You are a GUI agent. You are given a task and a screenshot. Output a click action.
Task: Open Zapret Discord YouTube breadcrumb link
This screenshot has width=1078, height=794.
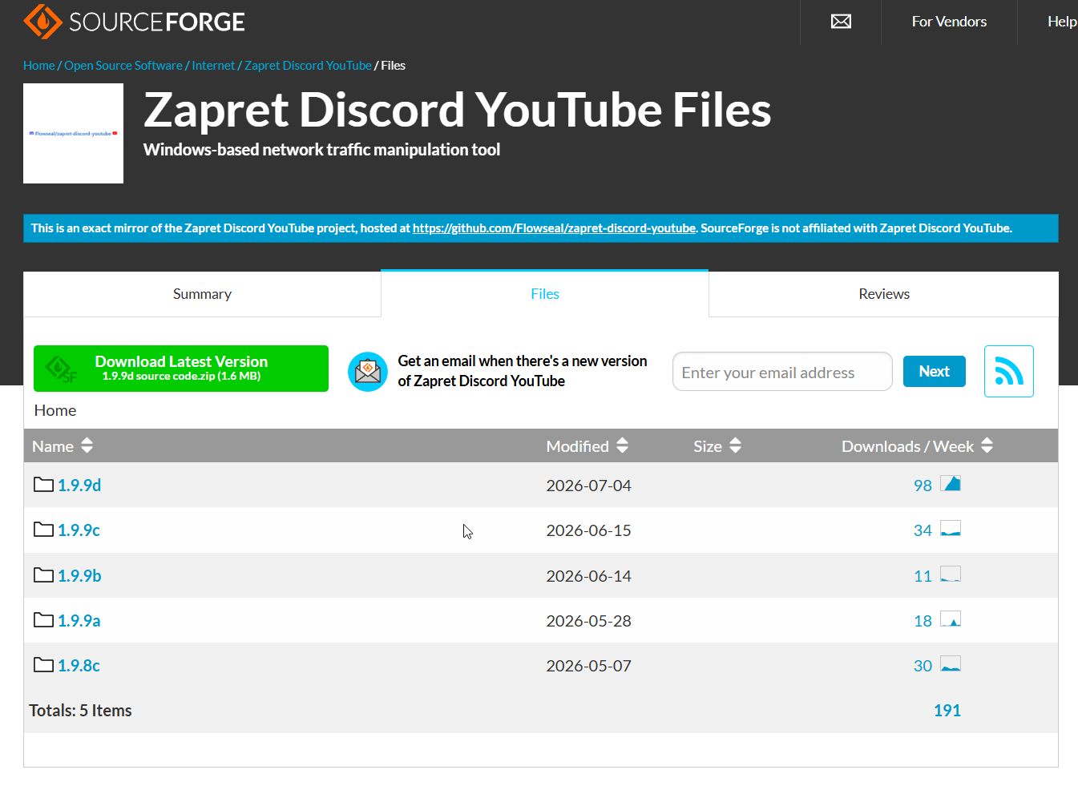click(308, 66)
